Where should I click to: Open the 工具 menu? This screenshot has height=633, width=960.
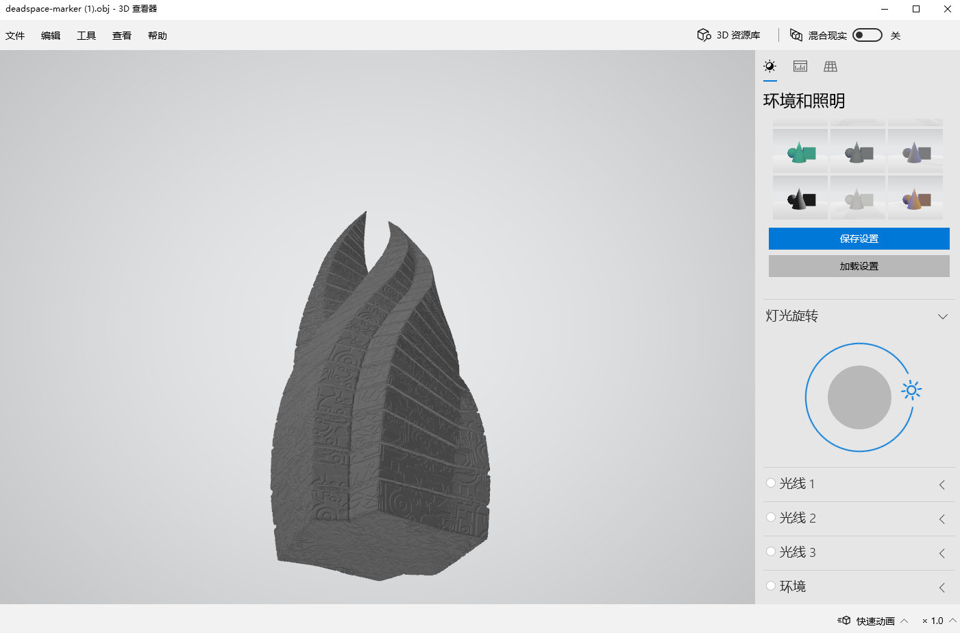click(86, 36)
